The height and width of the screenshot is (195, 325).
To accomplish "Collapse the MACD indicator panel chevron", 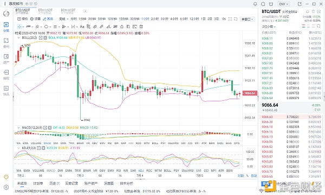I will [x=18, y=128].
